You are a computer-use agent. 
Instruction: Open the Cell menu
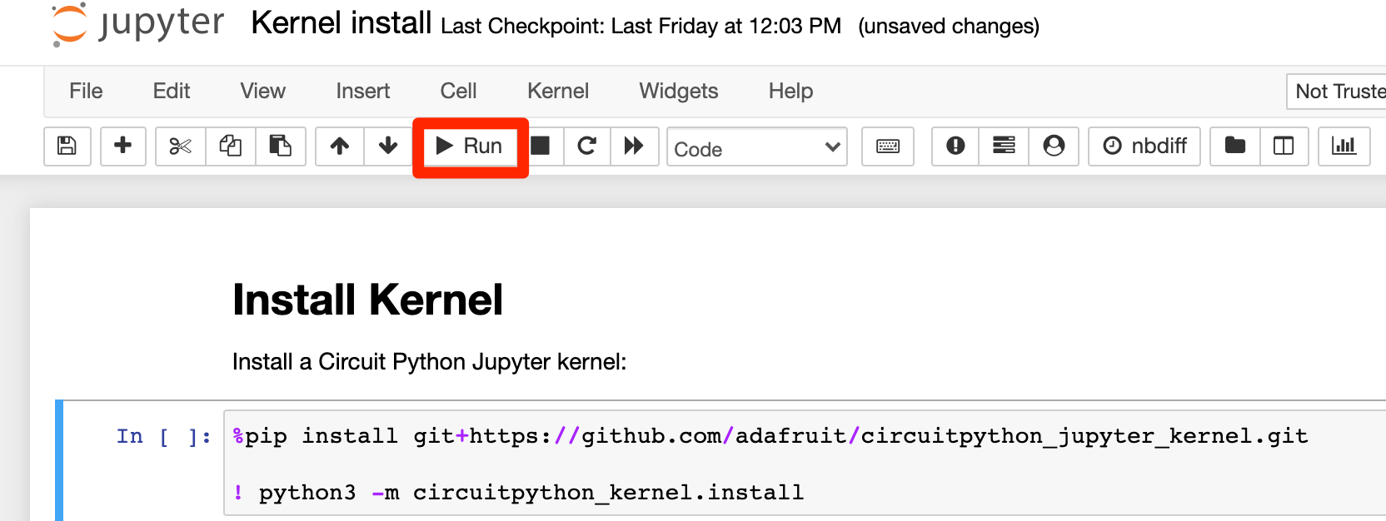click(458, 91)
